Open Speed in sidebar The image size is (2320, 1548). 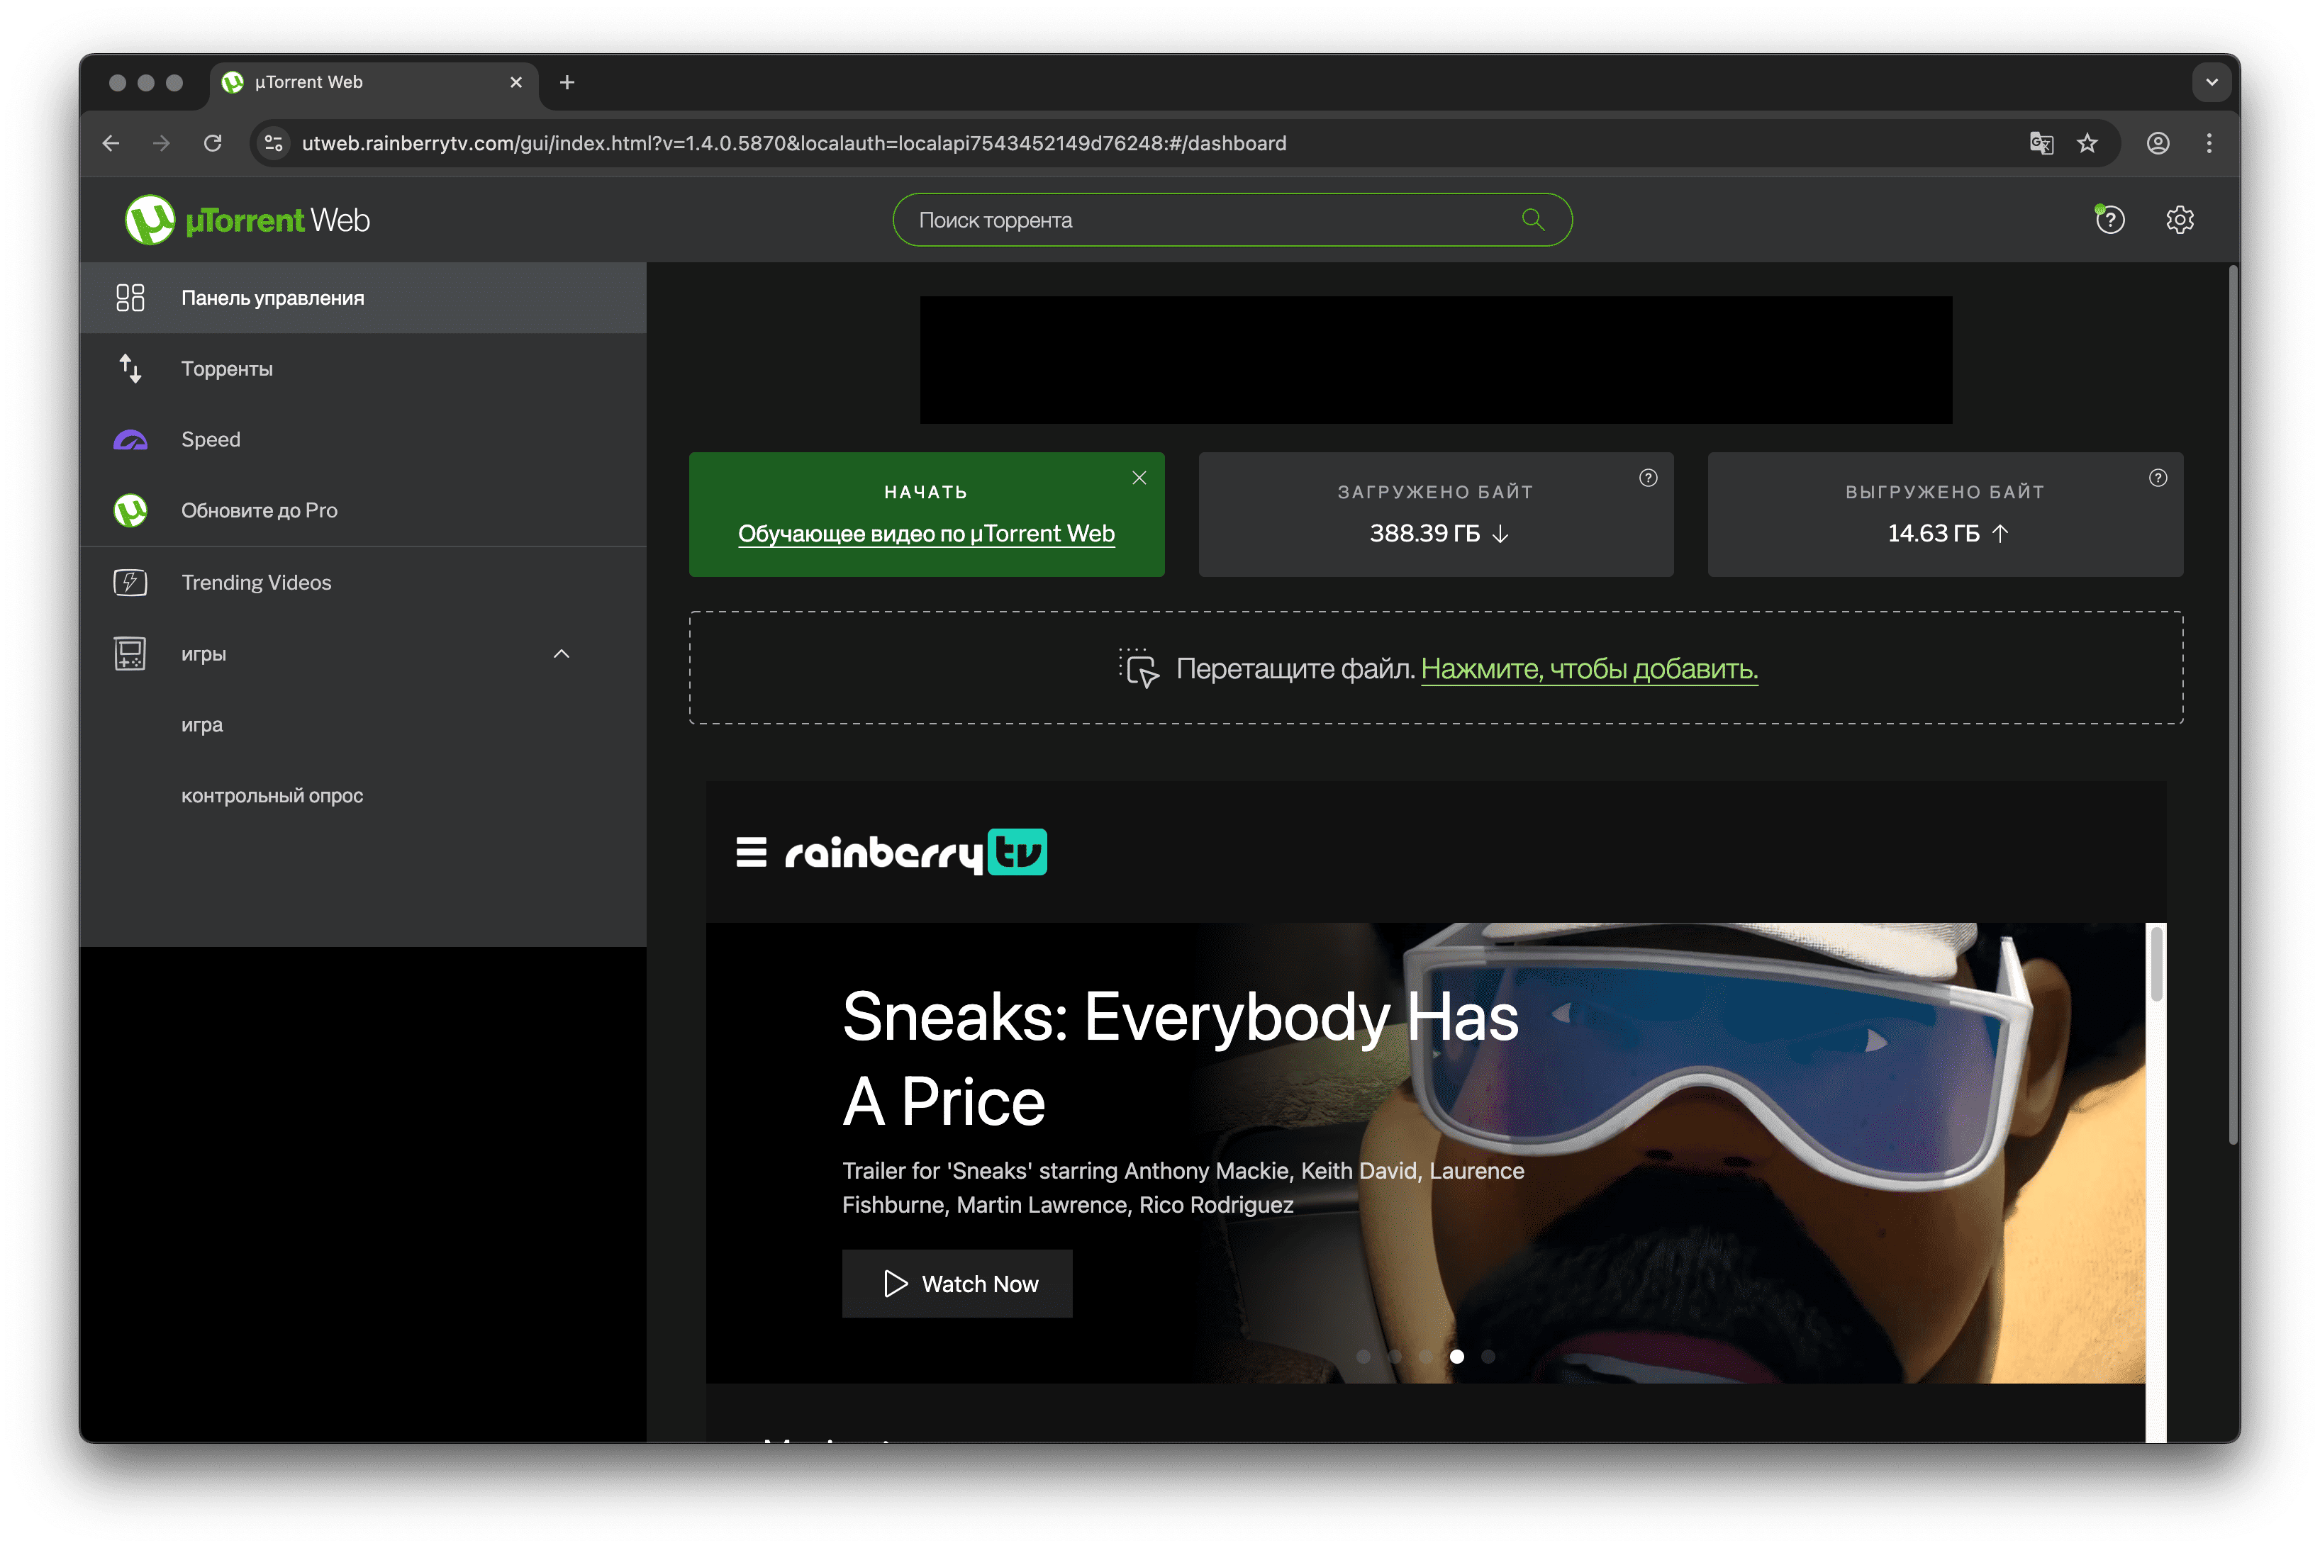click(x=362, y=439)
